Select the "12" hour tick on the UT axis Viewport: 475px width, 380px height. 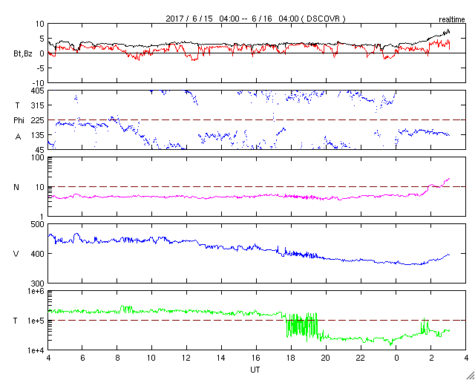(x=187, y=358)
